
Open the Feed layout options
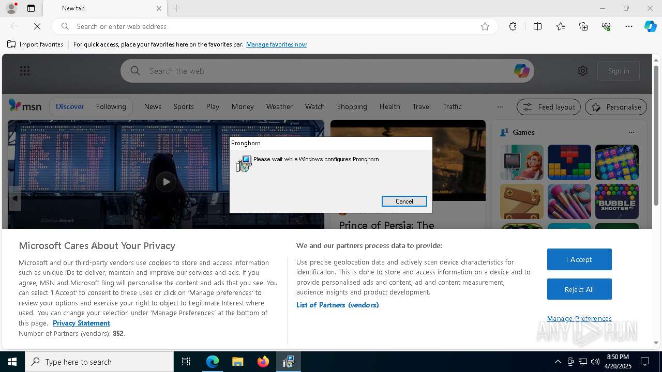[548, 107]
